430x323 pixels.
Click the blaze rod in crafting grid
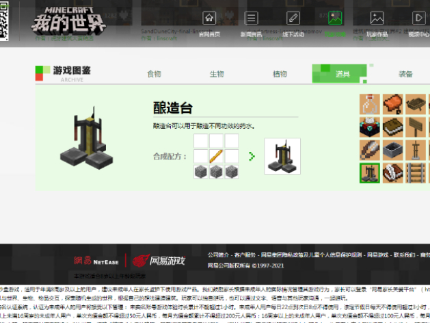pyautogui.click(x=216, y=157)
